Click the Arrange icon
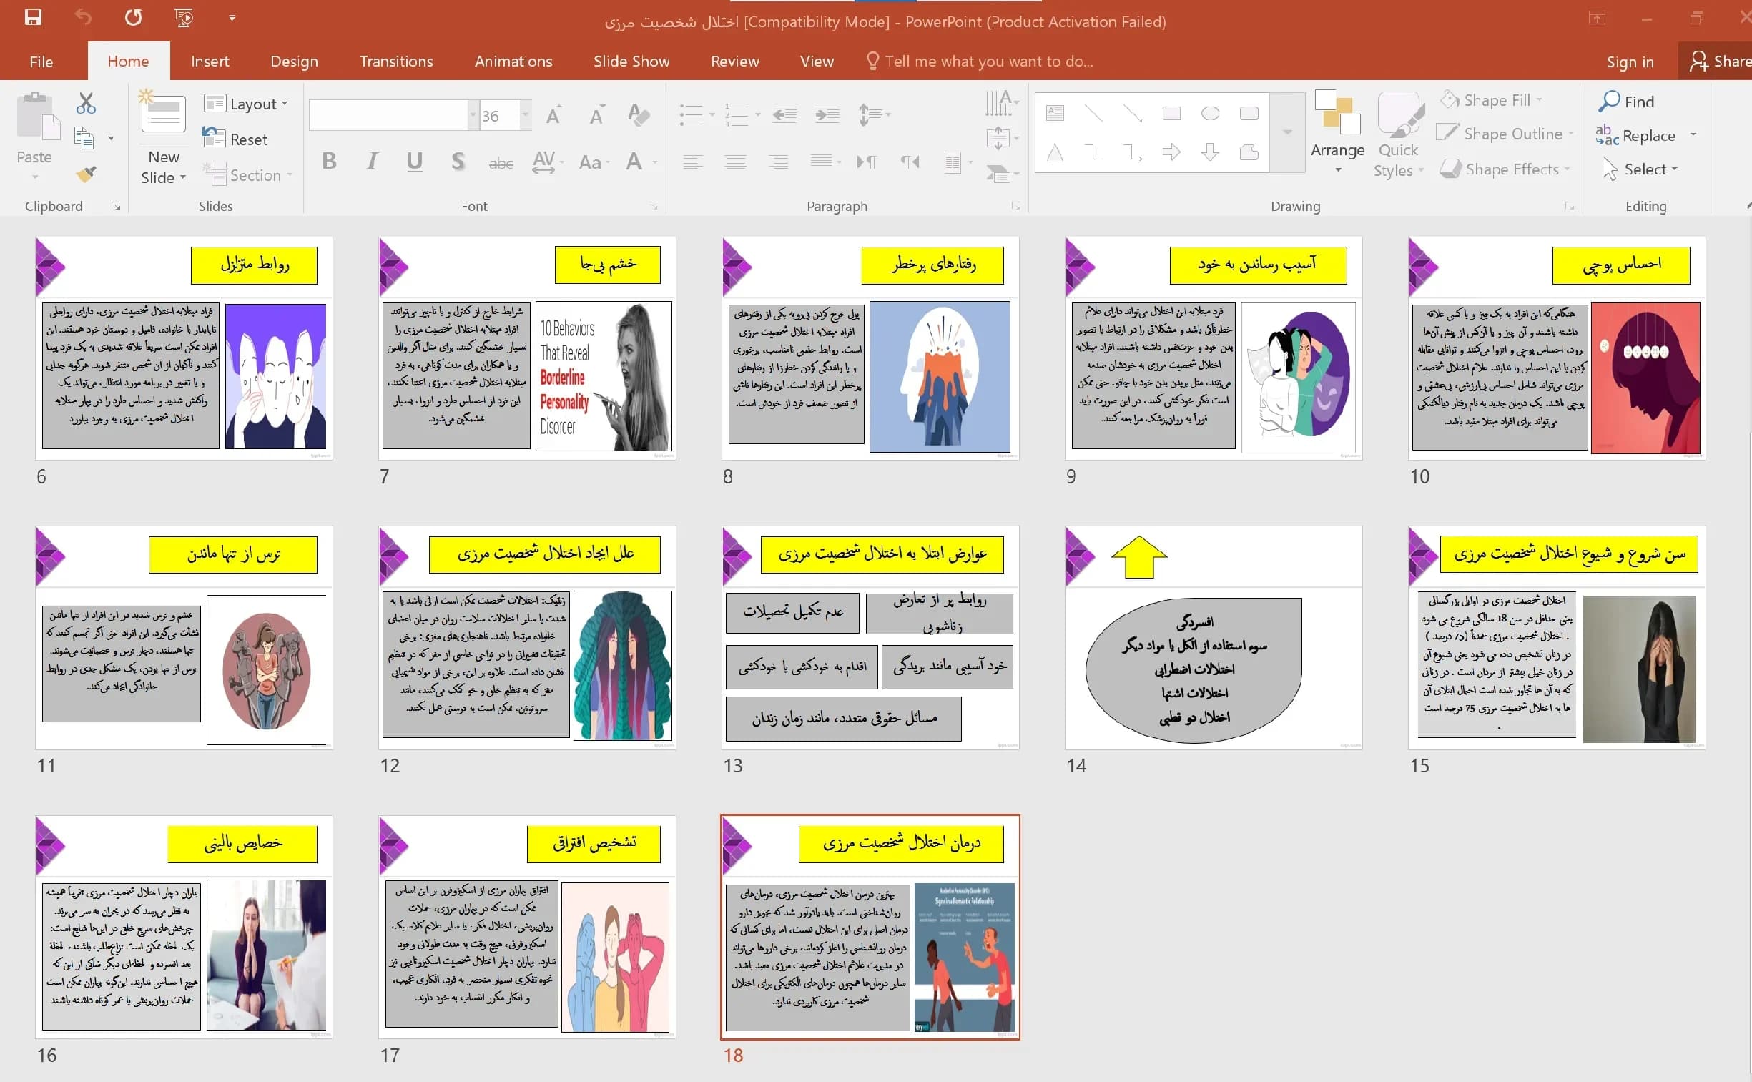Image resolution: width=1752 pixels, height=1082 pixels. pyautogui.click(x=1337, y=132)
